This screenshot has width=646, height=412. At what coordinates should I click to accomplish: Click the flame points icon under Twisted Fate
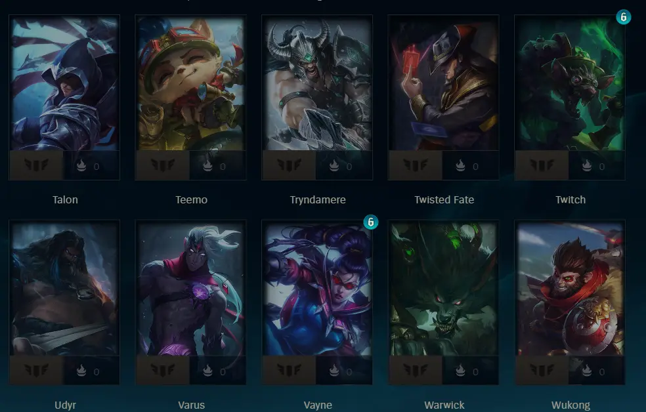click(460, 165)
